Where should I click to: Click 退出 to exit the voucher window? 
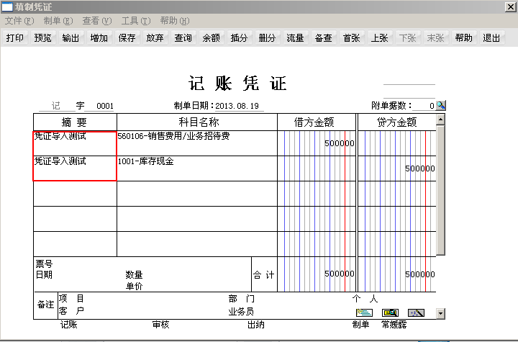pos(491,37)
